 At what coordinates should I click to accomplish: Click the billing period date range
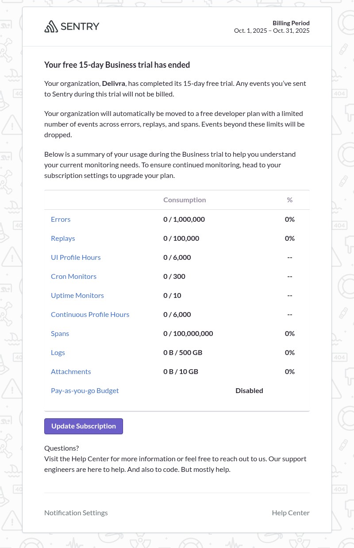pos(272,31)
